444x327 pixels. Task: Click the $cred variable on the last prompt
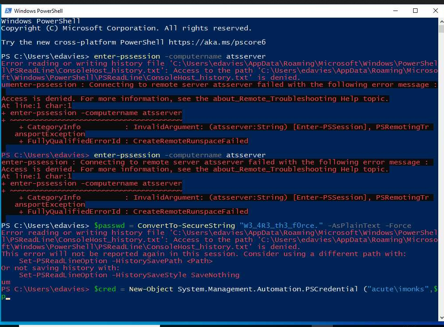(104, 289)
